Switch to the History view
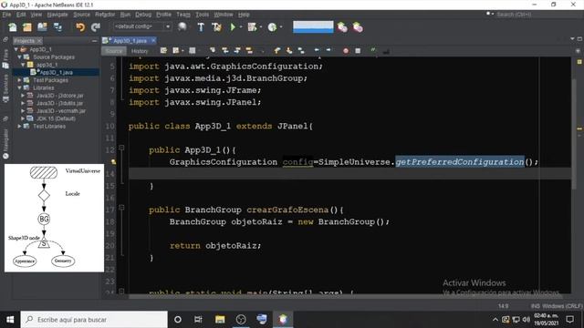The image size is (584, 328). (x=140, y=51)
